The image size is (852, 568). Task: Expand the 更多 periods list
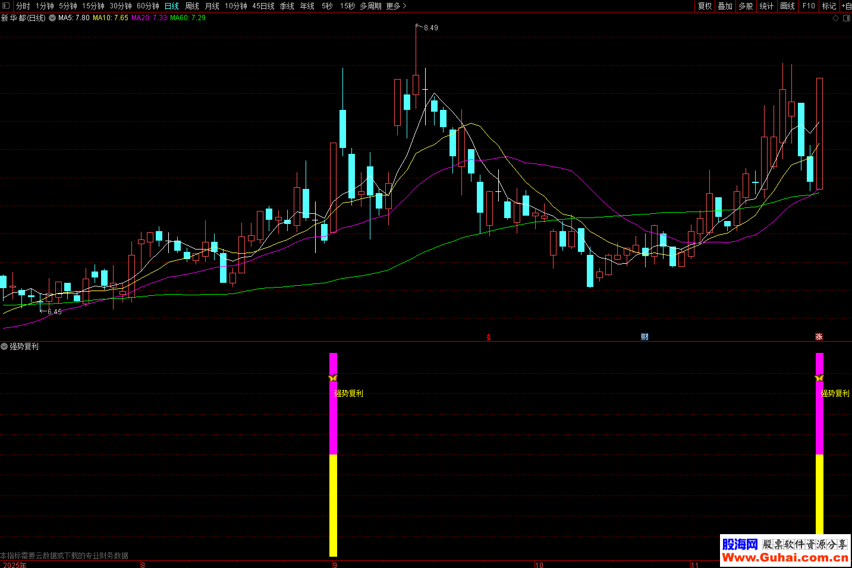396,6
